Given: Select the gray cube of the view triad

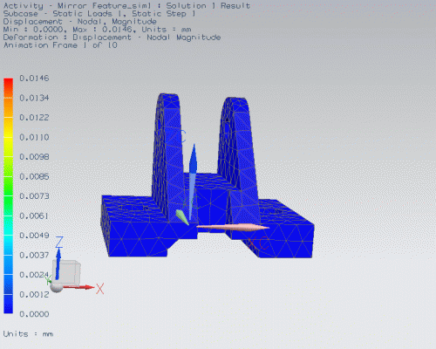Looking at the screenshot, I should point(66,272).
